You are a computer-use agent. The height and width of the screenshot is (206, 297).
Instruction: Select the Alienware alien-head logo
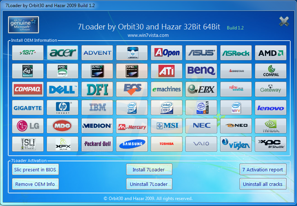(x=132, y=53)
